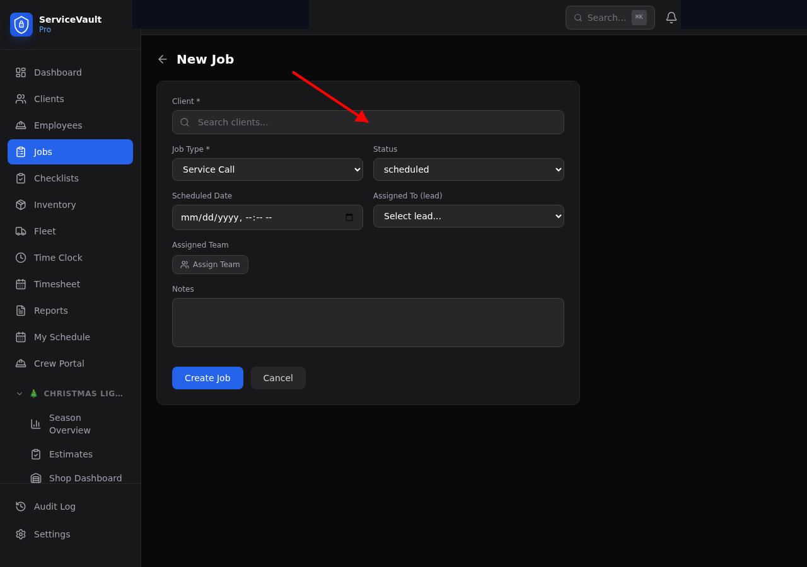Image resolution: width=807 pixels, height=567 pixels.
Task: Select the Time Clock icon
Action: coord(21,258)
